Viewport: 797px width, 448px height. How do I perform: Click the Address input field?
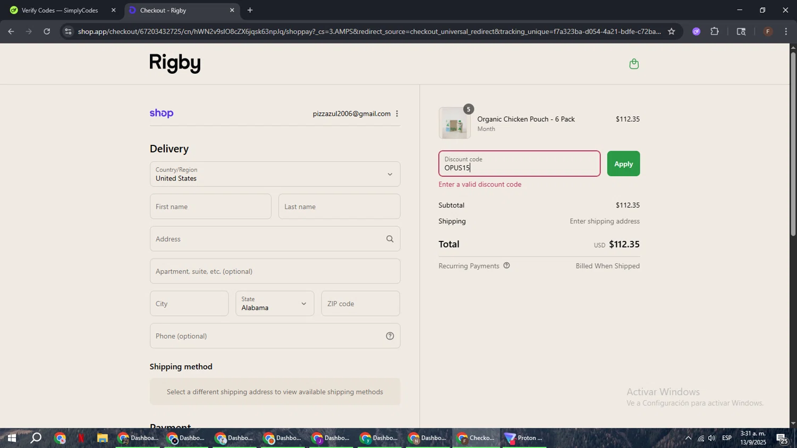tap(275, 239)
